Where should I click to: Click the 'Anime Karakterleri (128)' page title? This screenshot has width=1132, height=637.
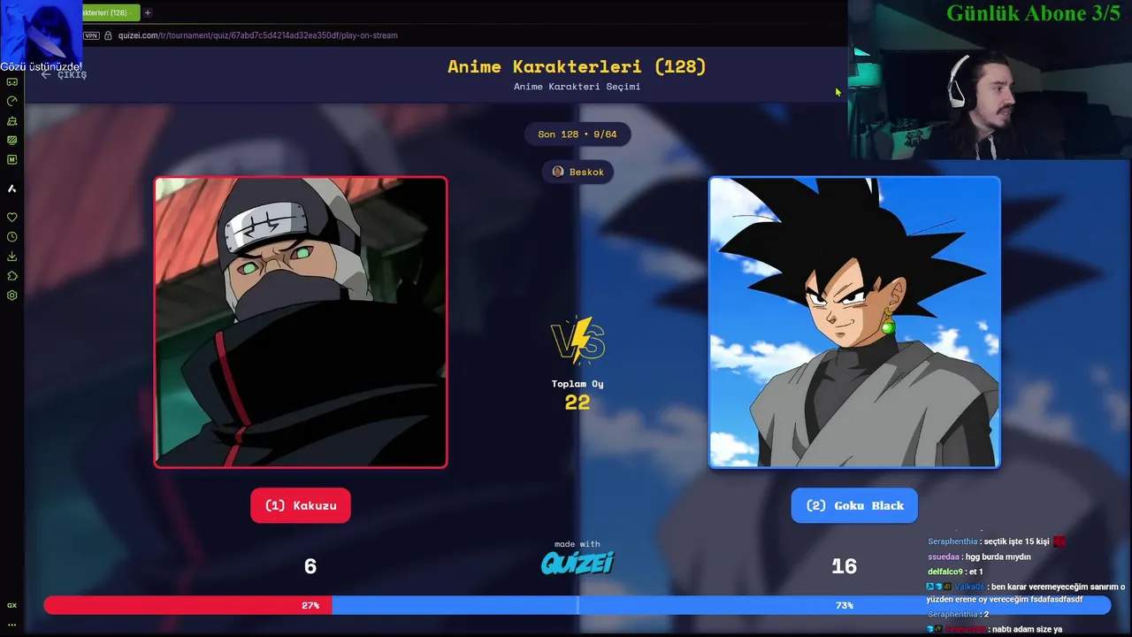pos(577,66)
